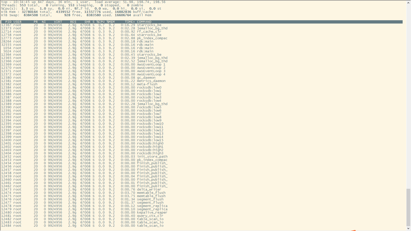The height and width of the screenshot is (231, 411).
Task: Click the rocksdb:low0 command name
Action: [149, 88]
